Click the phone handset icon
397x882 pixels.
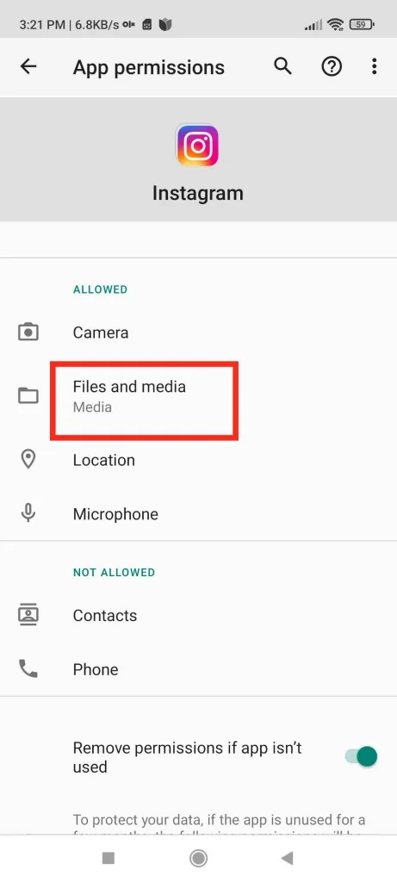pyautogui.click(x=28, y=668)
